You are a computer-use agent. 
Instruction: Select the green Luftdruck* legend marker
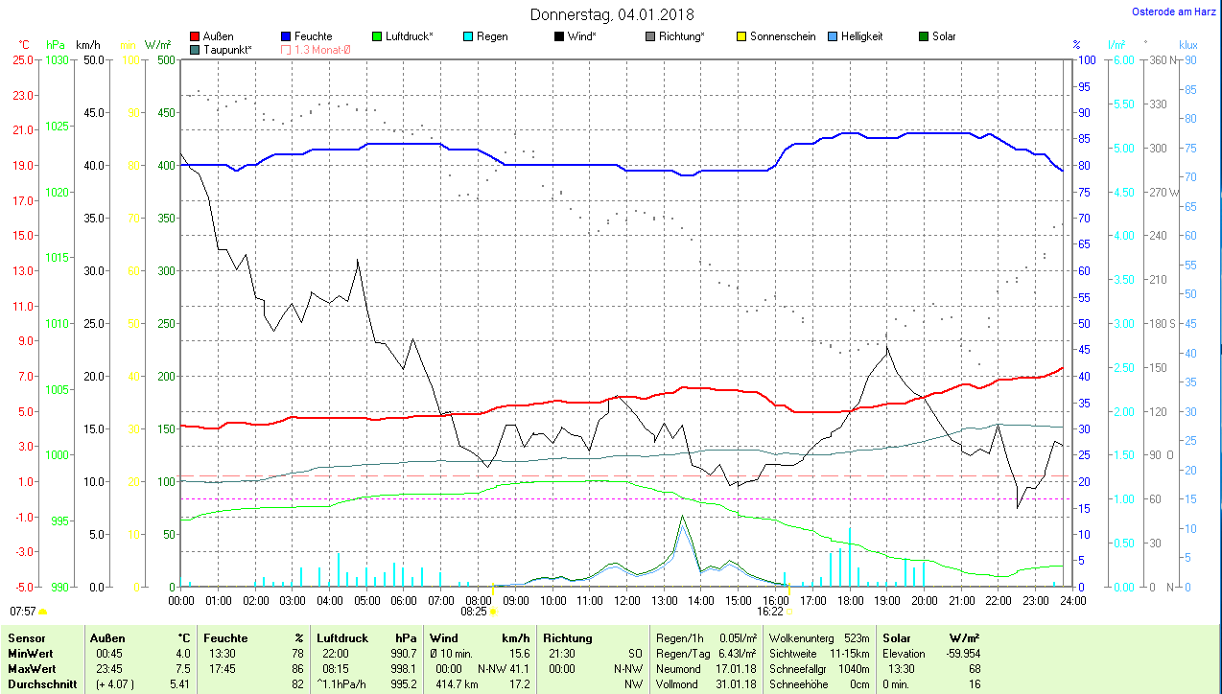point(377,36)
